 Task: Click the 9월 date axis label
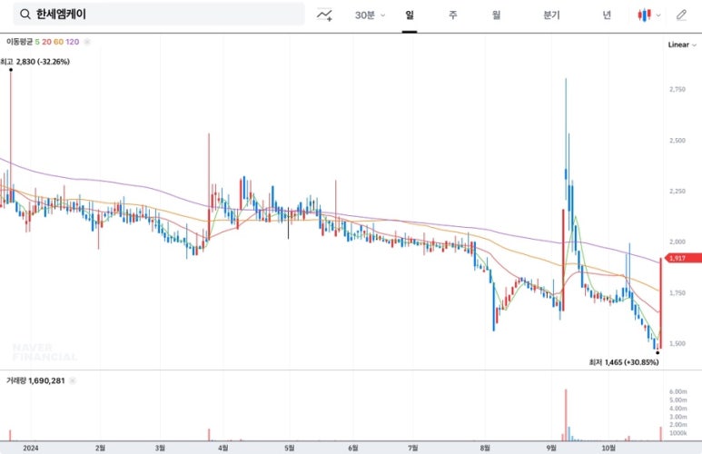tap(551, 448)
